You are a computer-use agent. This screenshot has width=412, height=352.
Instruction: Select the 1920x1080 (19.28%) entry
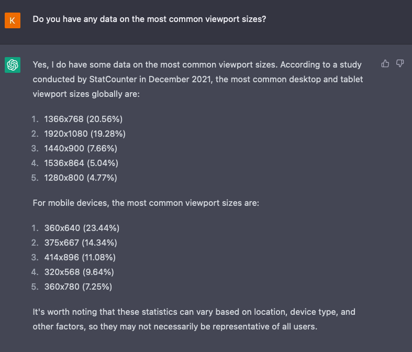85,134
